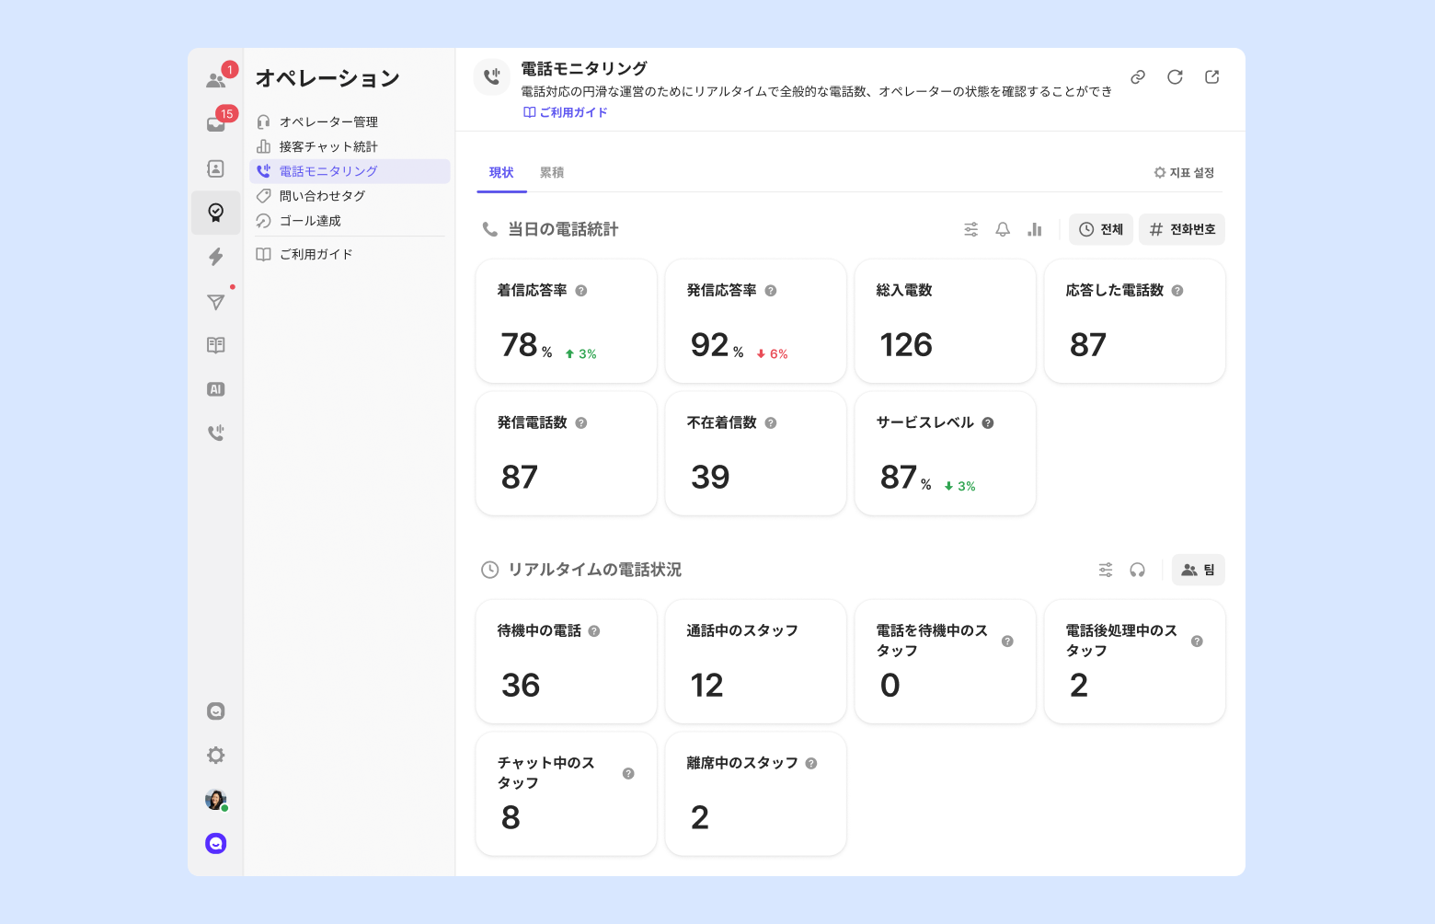Select the 現状 tab
This screenshot has height=924, width=1435.
click(501, 173)
